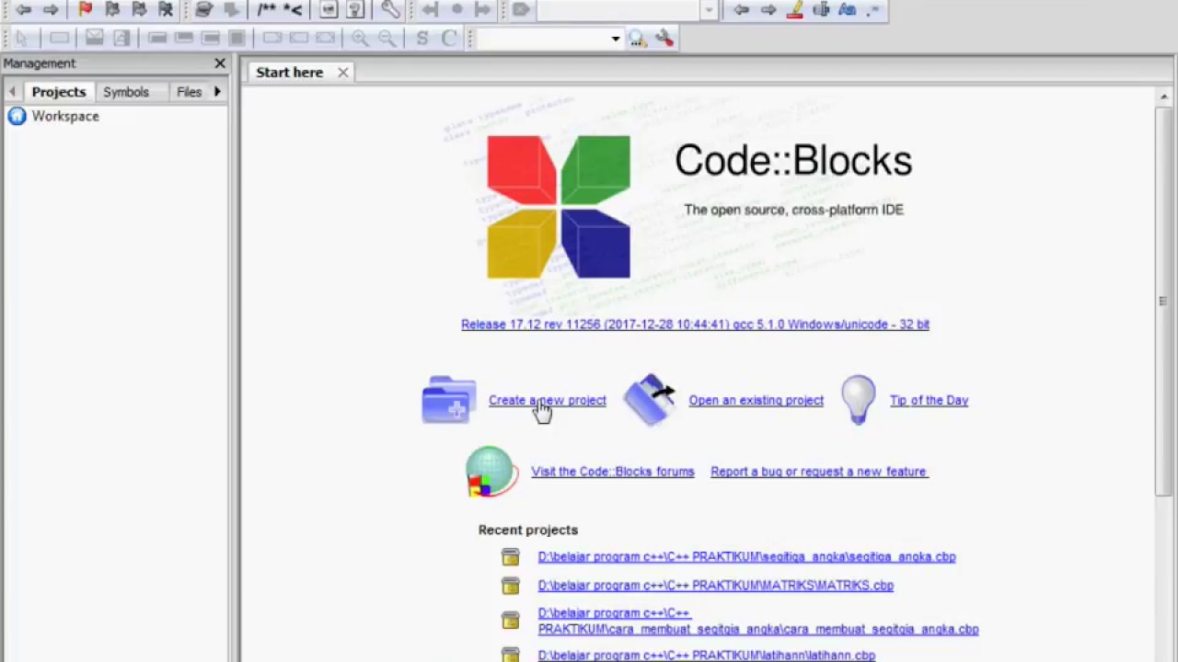The width and height of the screenshot is (1178, 662).
Task: Click the new project folder icon
Action: 448,400
